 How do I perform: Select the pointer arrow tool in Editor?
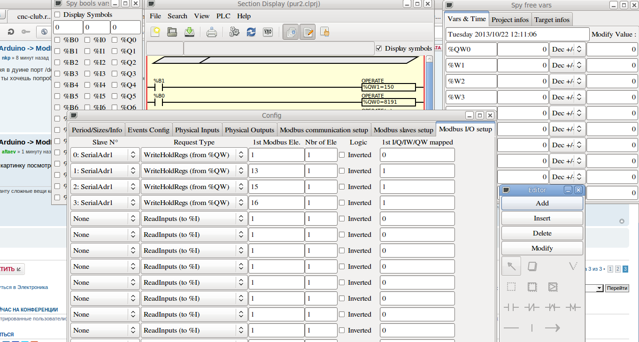pyautogui.click(x=511, y=266)
